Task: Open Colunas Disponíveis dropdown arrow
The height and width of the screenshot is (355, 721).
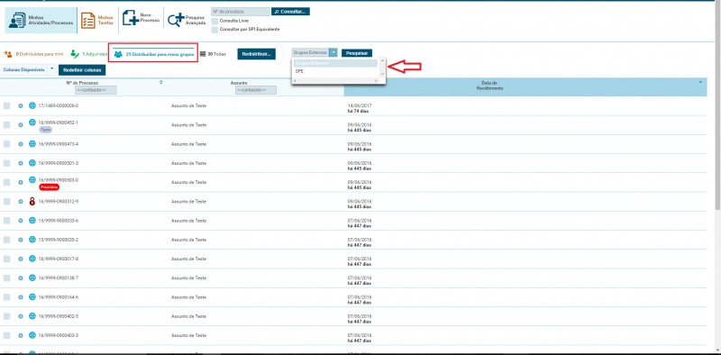Action: coord(51,69)
